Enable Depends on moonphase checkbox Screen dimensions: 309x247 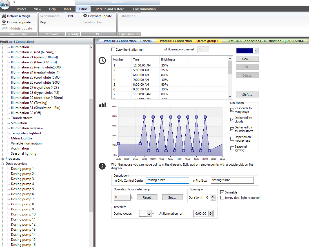pos(232,139)
